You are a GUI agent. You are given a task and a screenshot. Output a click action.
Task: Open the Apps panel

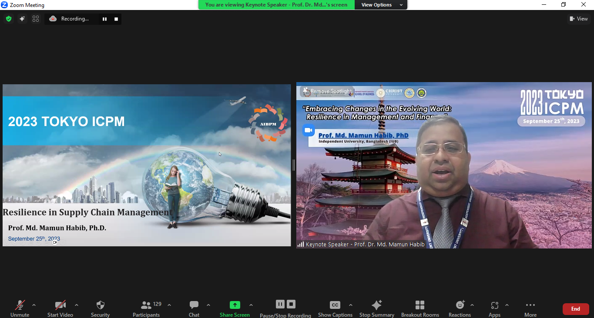(494, 308)
